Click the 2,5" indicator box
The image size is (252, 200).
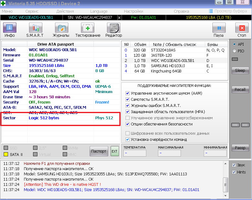(35, 148)
